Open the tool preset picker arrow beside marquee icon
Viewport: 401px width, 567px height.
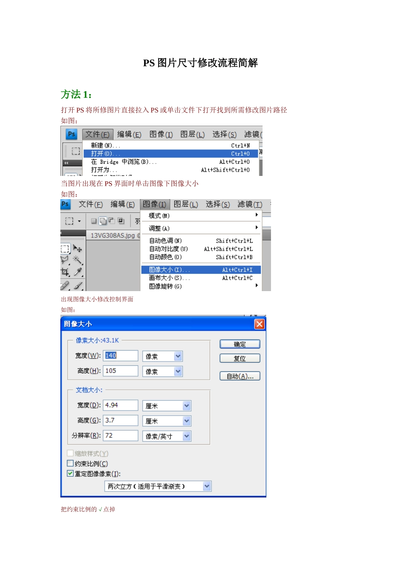tap(79, 221)
